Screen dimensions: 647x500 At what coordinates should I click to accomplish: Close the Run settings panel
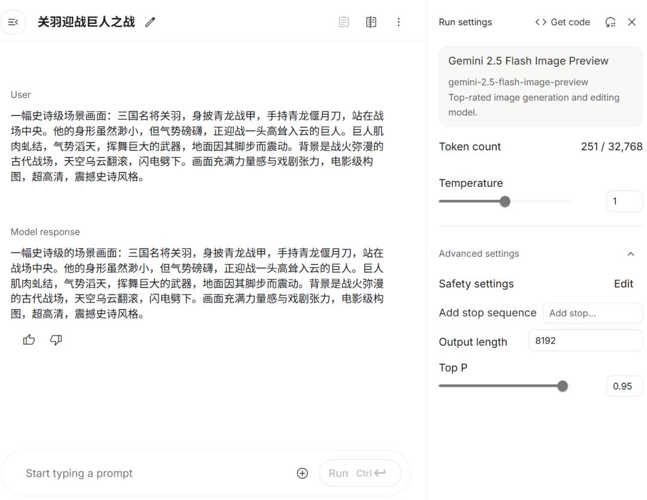point(632,22)
